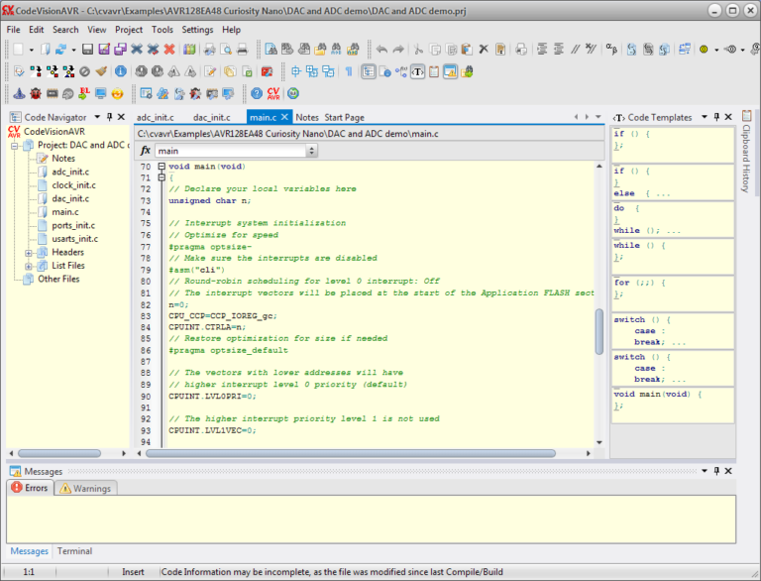Click the Clean Up broom icon
Image resolution: width=761 pixels, height=581 pixels.
[x=101, y=71]
